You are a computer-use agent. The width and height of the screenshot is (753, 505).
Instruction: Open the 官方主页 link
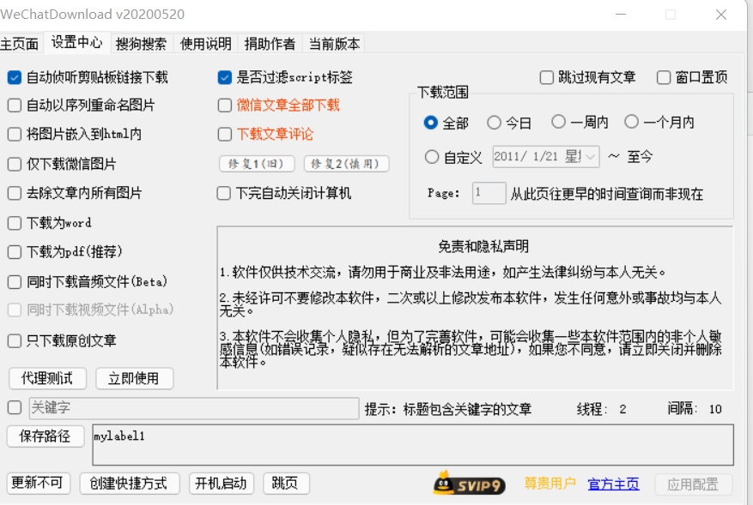pos(613,484)
